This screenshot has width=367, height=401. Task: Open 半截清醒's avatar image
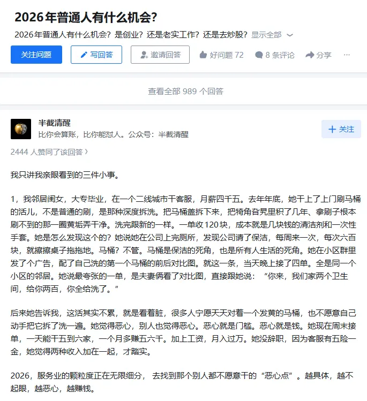[x=21, y=129]
